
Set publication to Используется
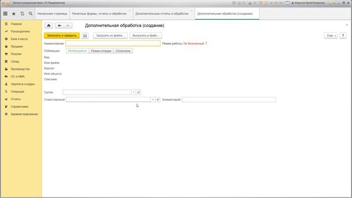(77, 51)
